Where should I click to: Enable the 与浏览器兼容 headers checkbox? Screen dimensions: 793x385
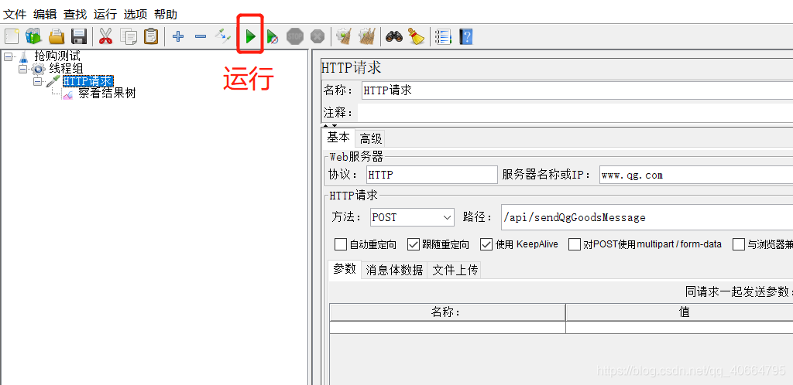739,245
